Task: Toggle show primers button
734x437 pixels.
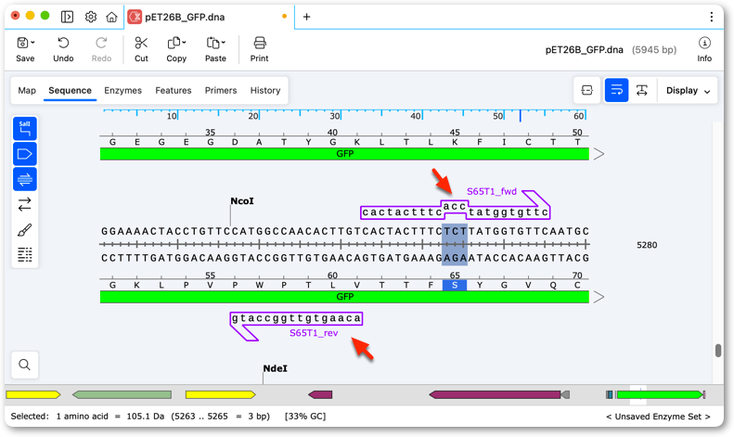Action: pos(25,179)
